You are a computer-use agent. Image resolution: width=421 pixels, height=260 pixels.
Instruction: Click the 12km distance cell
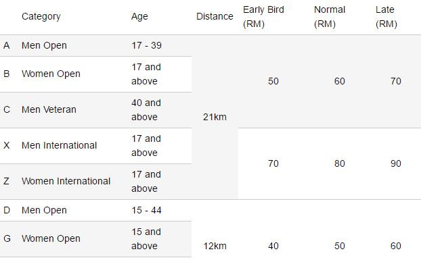click(x=215, y=246)
